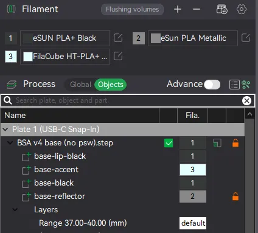The width and height of the screenshot is (258, 233).
Task: Click the process settings list icon
Action: point(234,85)
